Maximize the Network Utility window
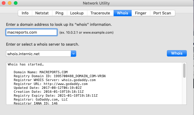194x115 pixels. pos(16,3)
